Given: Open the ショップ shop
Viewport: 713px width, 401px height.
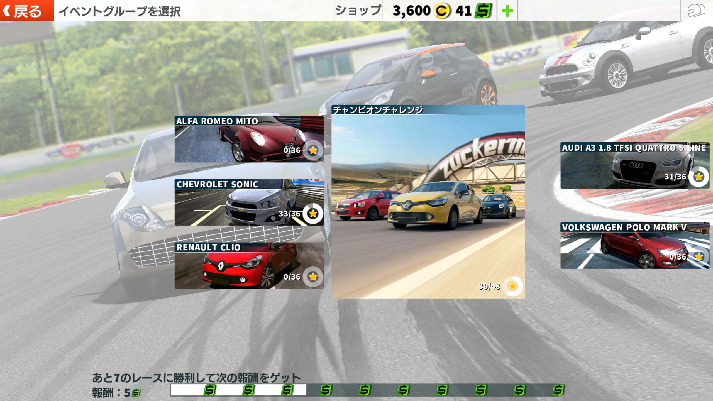Looking at the screenshot, I should [358, 10].
